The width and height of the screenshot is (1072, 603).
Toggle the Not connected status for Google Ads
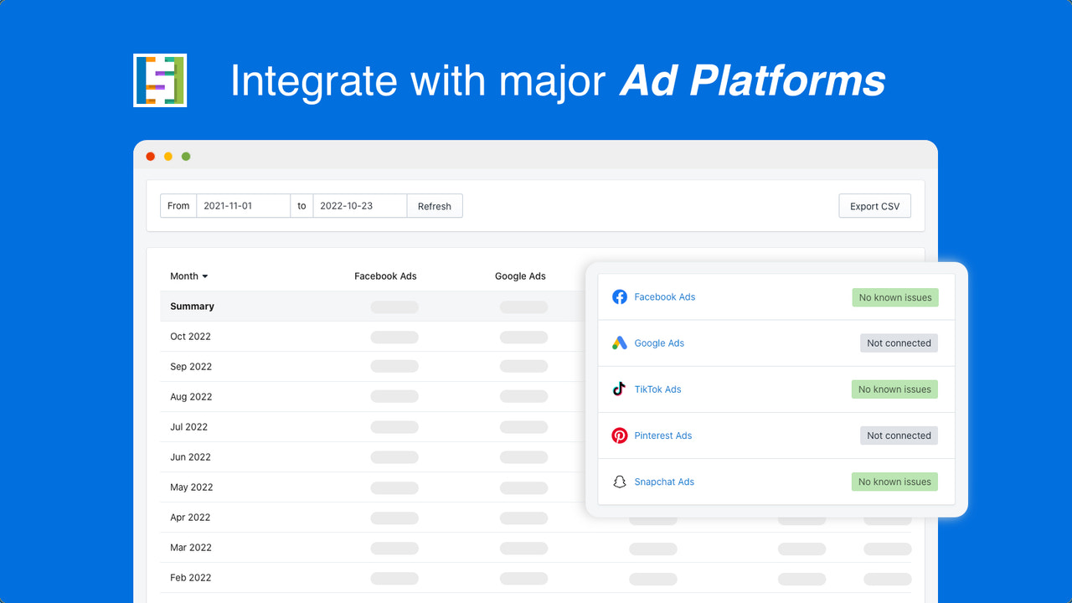coord(899,343)
